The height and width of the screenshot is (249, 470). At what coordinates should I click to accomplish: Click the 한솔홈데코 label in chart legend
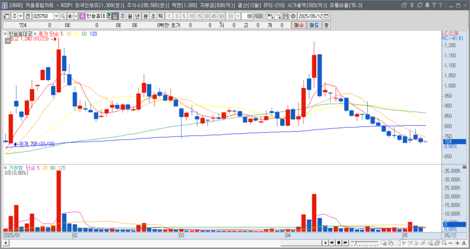20,34
